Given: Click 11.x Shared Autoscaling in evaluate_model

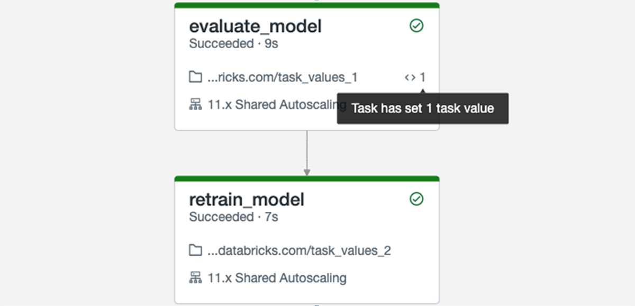Looking at the screenshot, I should [x=271, y=105].
